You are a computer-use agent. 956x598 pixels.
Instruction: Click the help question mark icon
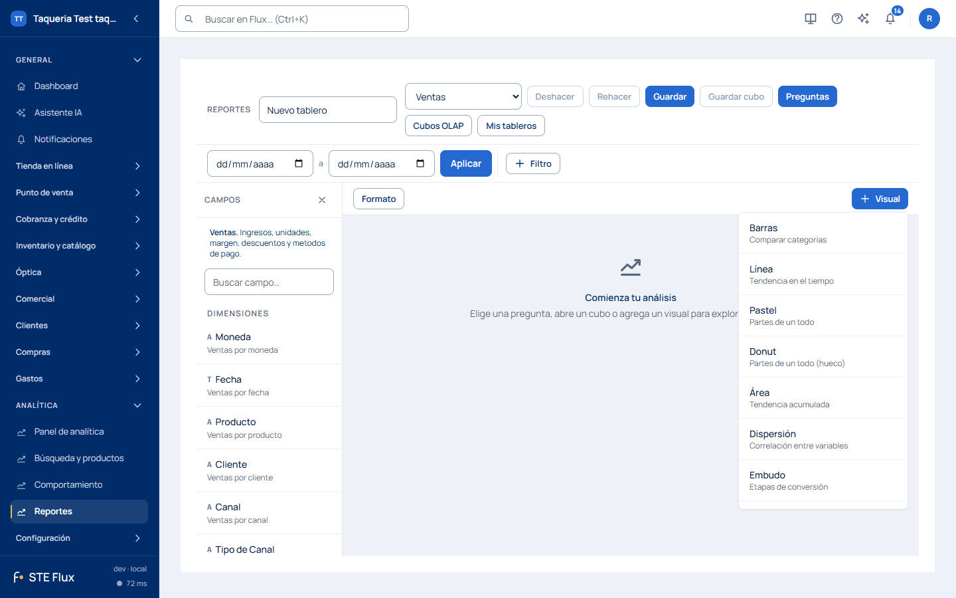pos(837,19)
